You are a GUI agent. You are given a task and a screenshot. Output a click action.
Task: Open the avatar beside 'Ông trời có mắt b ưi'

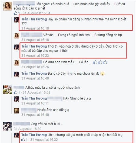(7, 126)
